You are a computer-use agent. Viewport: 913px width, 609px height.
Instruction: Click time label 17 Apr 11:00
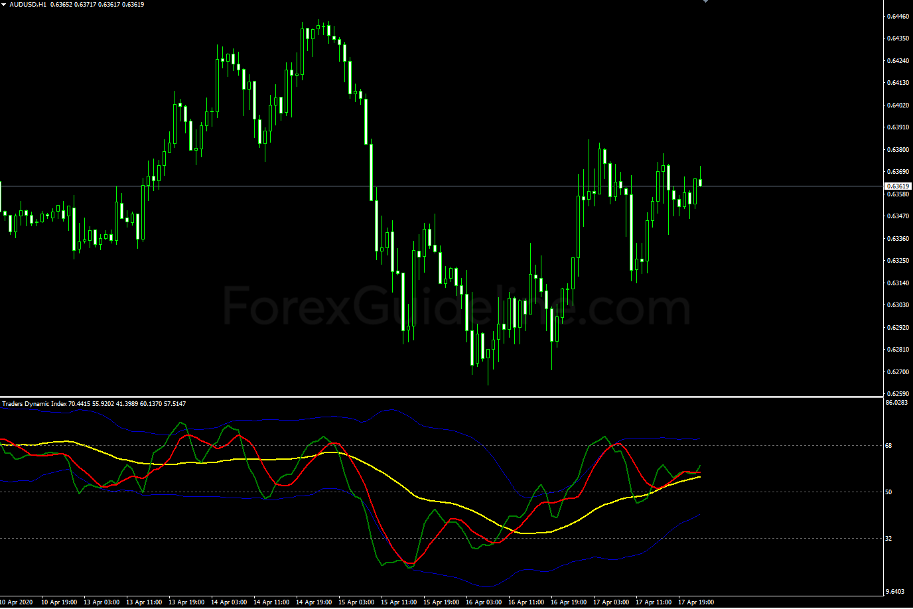tap(654, 602)
